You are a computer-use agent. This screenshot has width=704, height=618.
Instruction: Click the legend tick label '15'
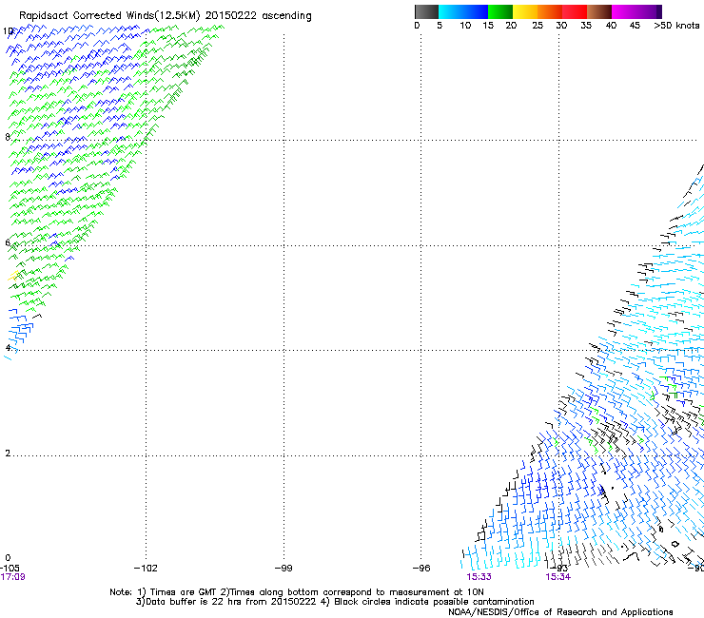coord(488,26)
